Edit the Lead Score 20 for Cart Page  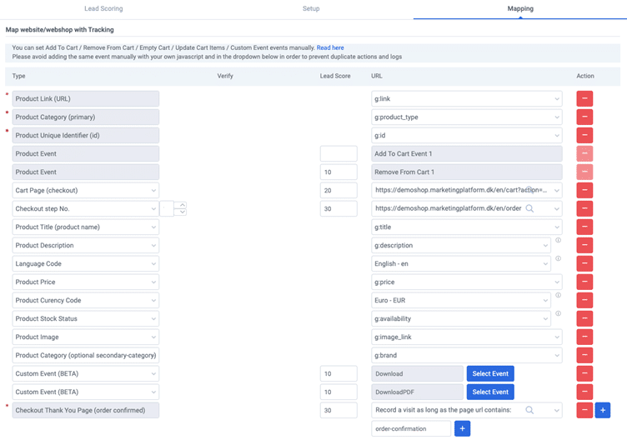pyautogui.click(x=339, y=190)
